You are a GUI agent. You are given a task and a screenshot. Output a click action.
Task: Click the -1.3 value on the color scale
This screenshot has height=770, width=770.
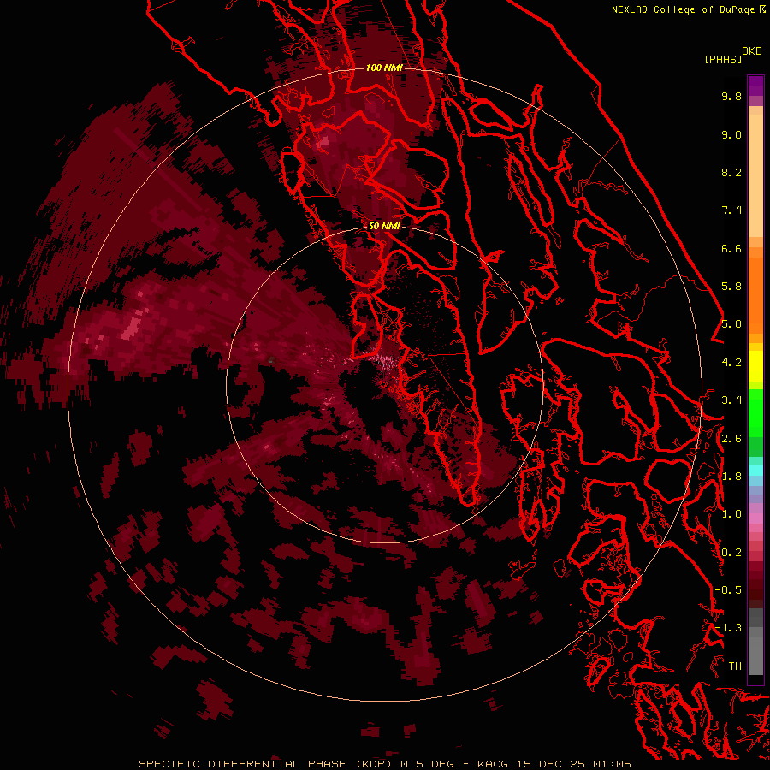728,628
